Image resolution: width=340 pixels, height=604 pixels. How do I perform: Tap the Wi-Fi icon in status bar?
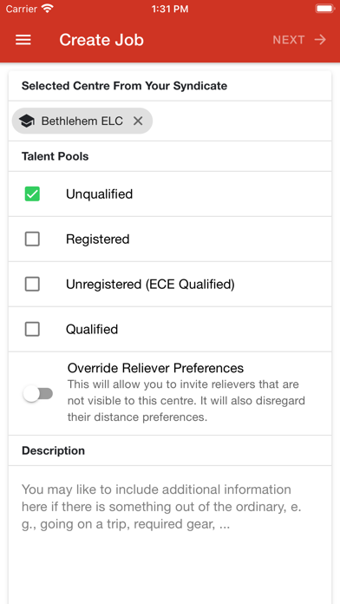coord(48,9)
